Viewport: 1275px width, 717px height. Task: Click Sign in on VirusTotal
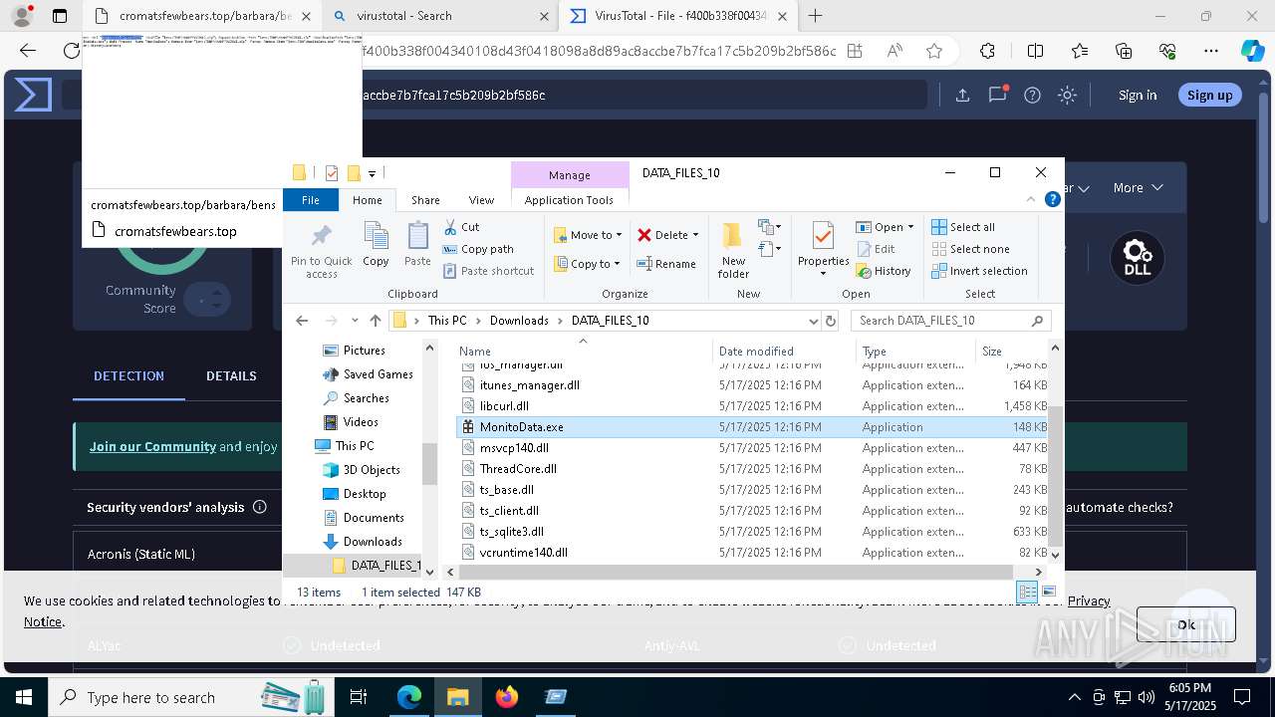[x=1138, y=95]
